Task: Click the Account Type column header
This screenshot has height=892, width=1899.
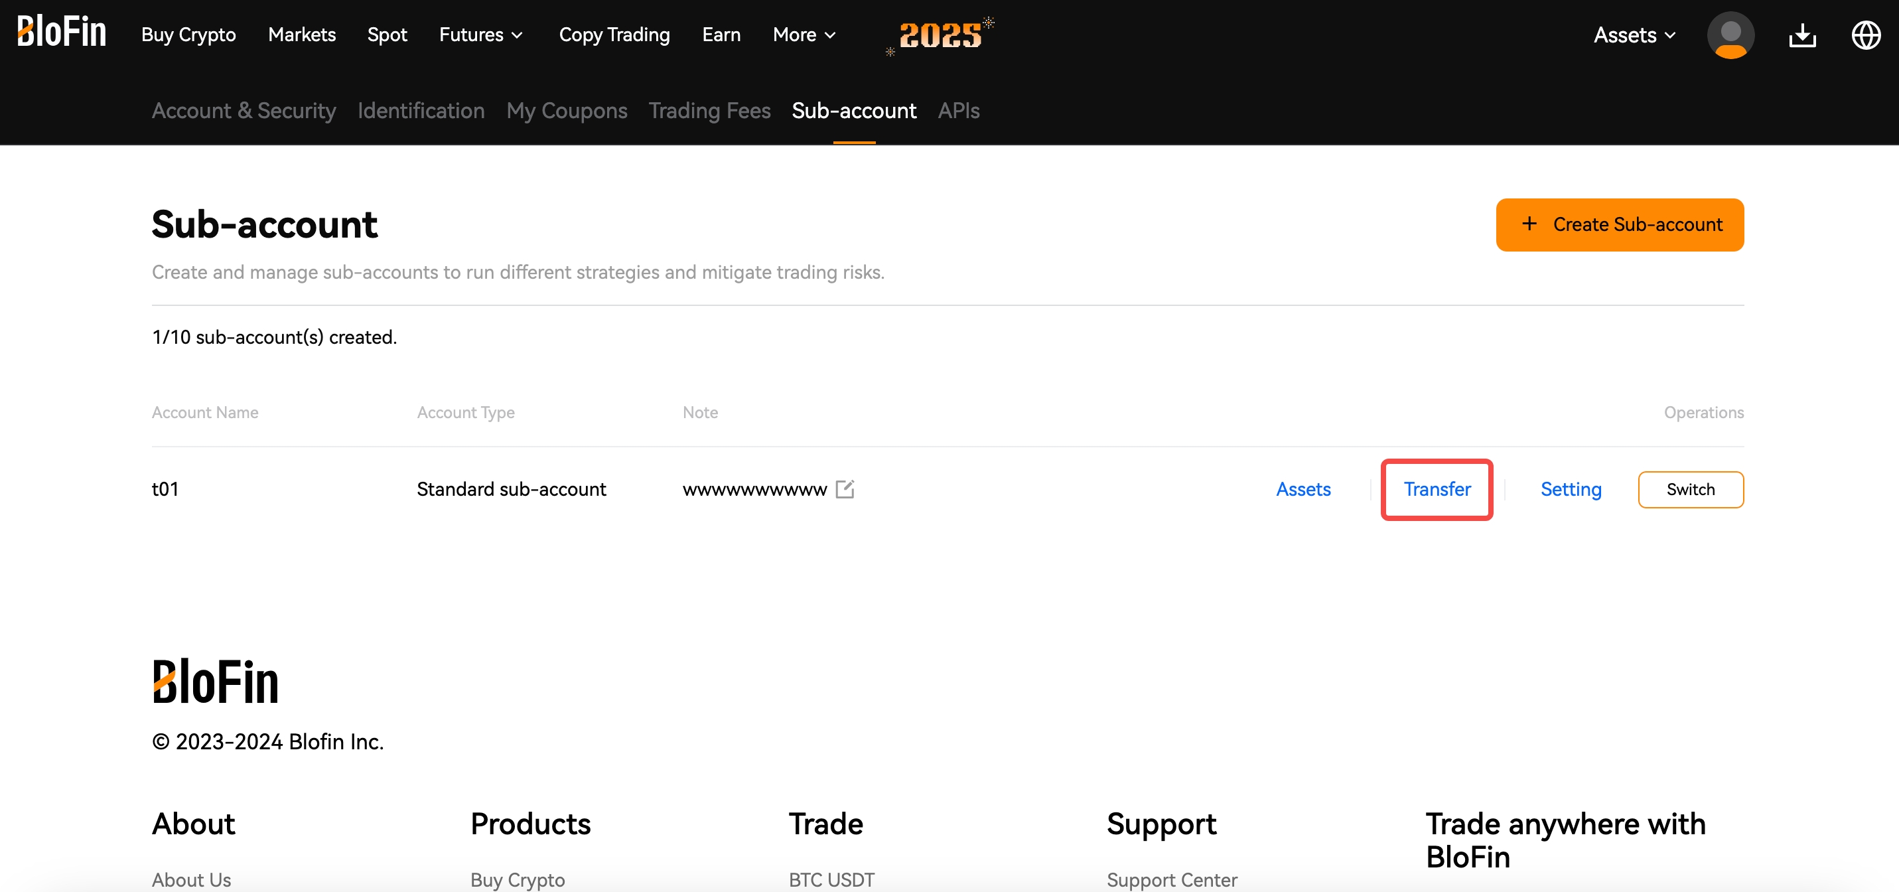Action: (466, 412)
